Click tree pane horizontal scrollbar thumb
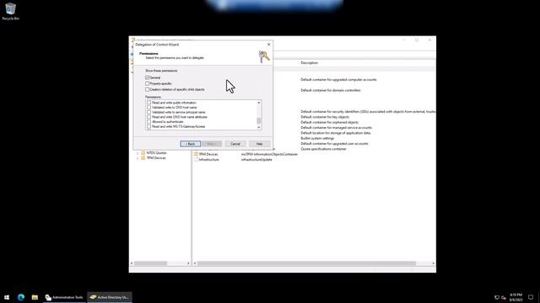 tap(150, 263)
